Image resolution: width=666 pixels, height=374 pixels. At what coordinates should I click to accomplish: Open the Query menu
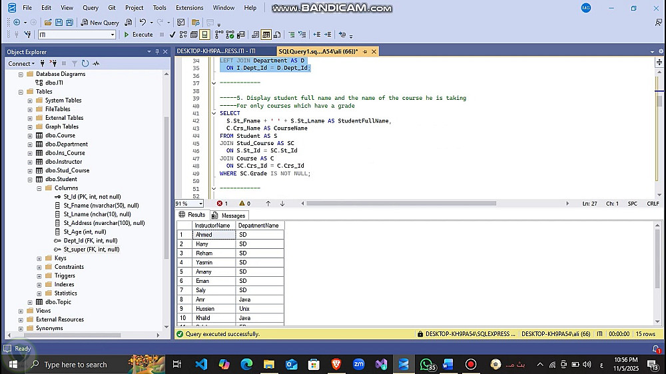pos(91,7)
